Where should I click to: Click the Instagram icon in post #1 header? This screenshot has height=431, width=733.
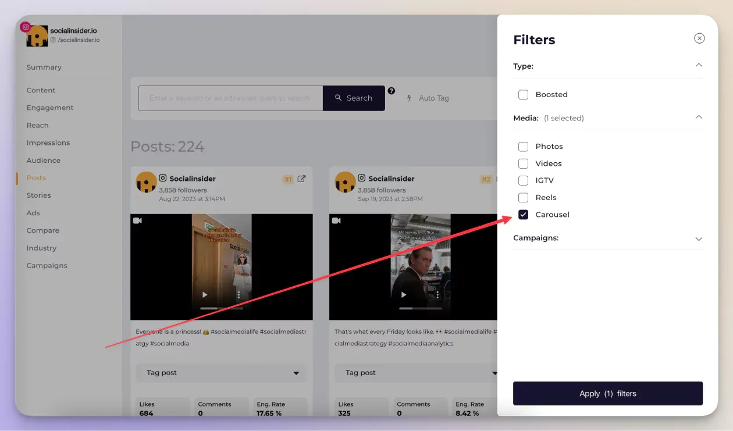click(163, 179)
